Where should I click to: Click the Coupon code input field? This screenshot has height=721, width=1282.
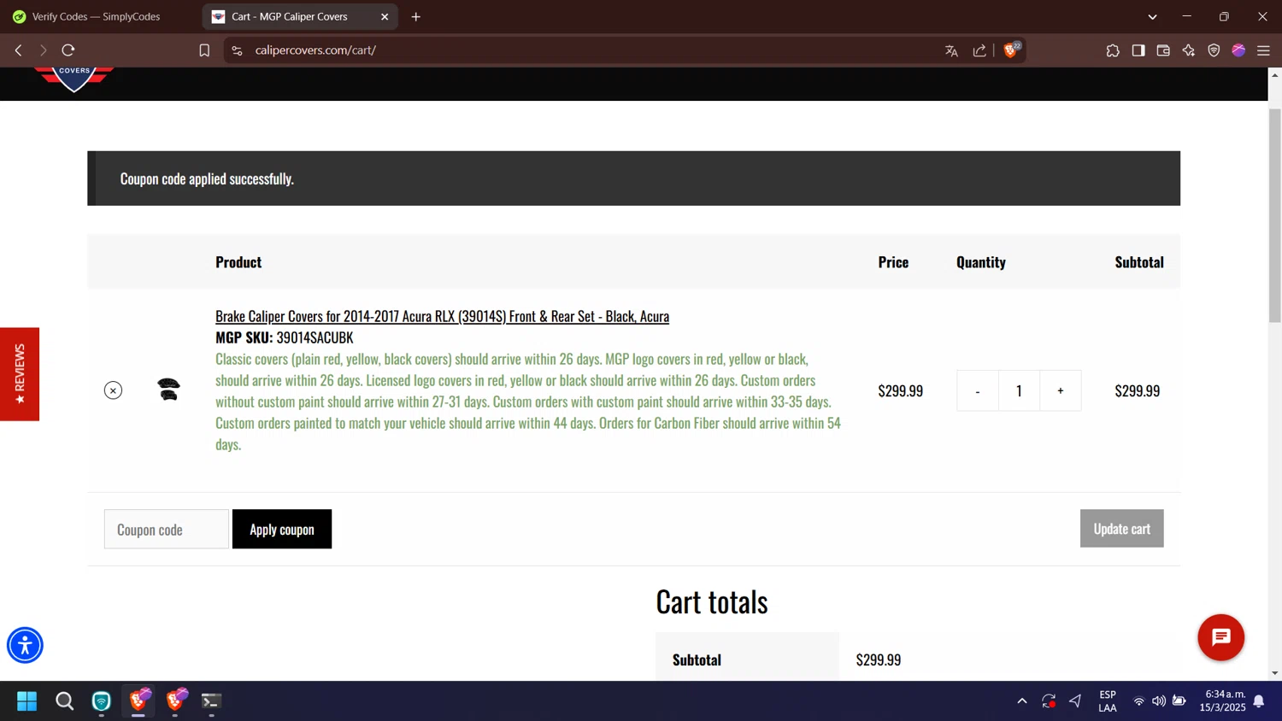tap(167, 530)
